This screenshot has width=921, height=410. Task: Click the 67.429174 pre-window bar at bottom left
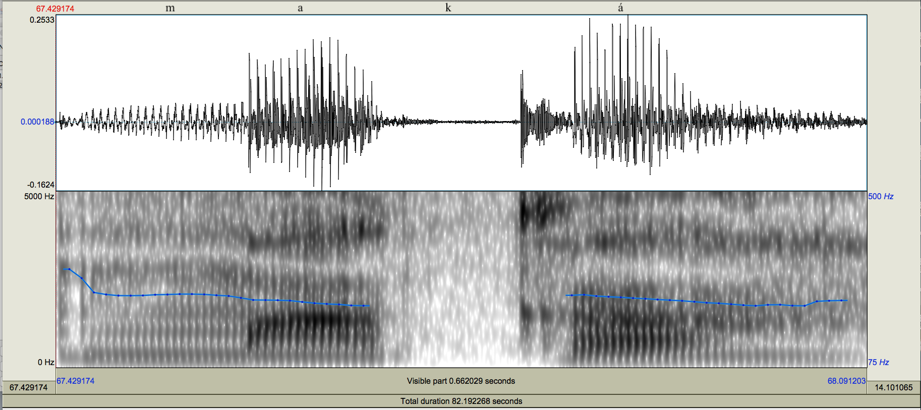28,387
